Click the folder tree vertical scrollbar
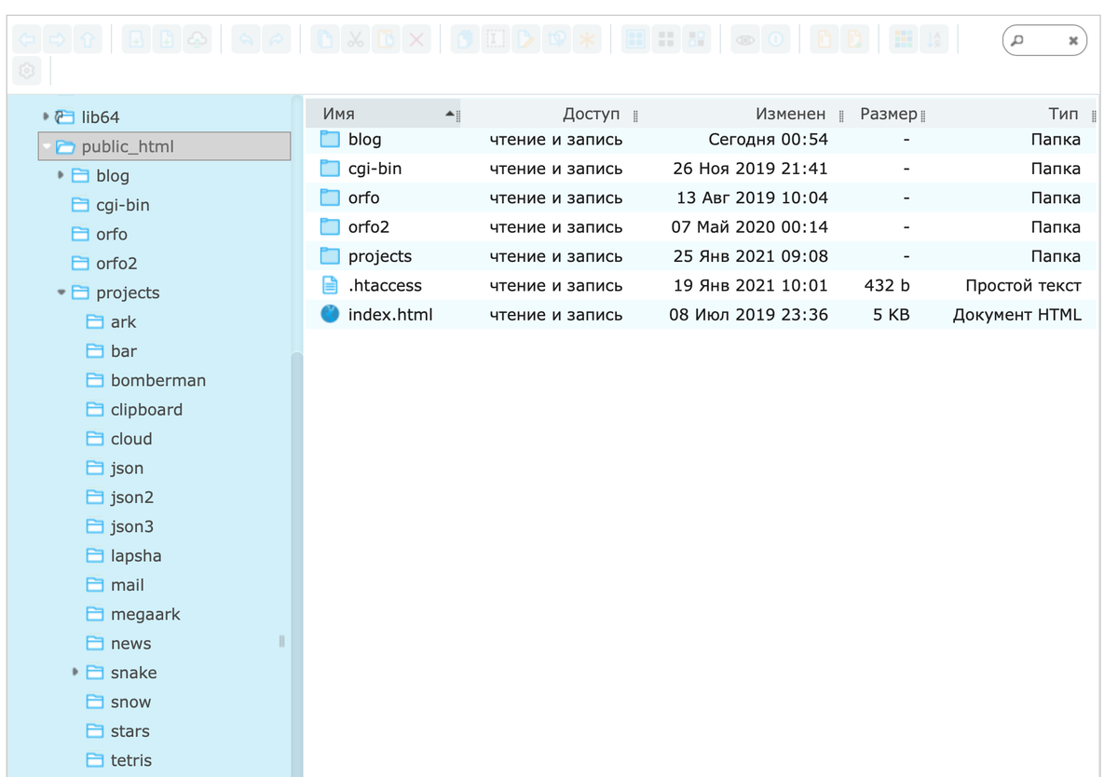This screenshot has width=1118, height=777. coord(296,564)
